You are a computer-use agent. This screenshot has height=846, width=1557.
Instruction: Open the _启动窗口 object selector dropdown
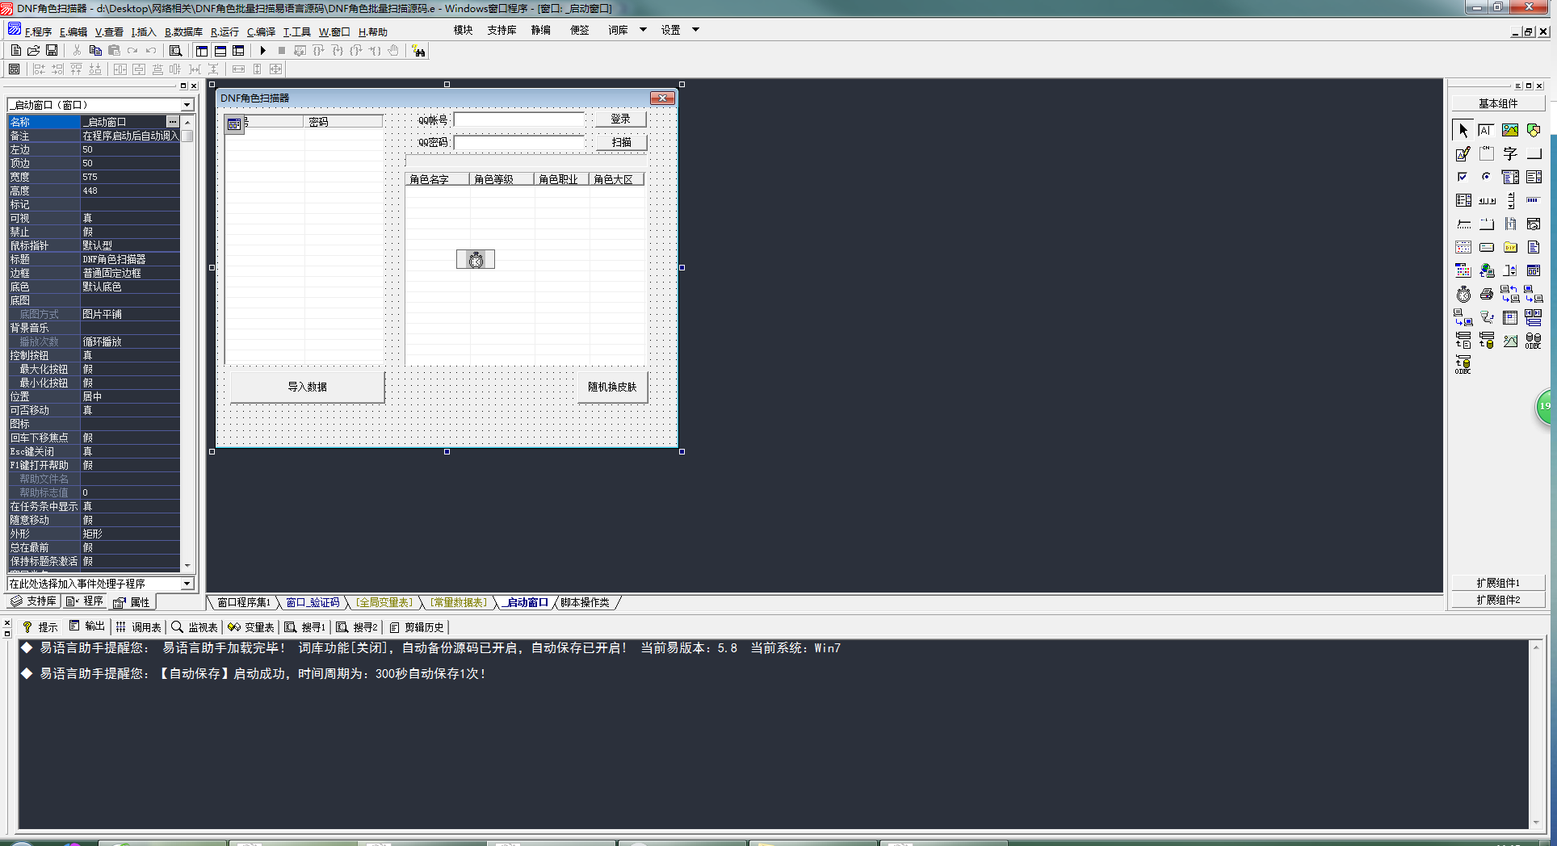click(x=187, y=105)
